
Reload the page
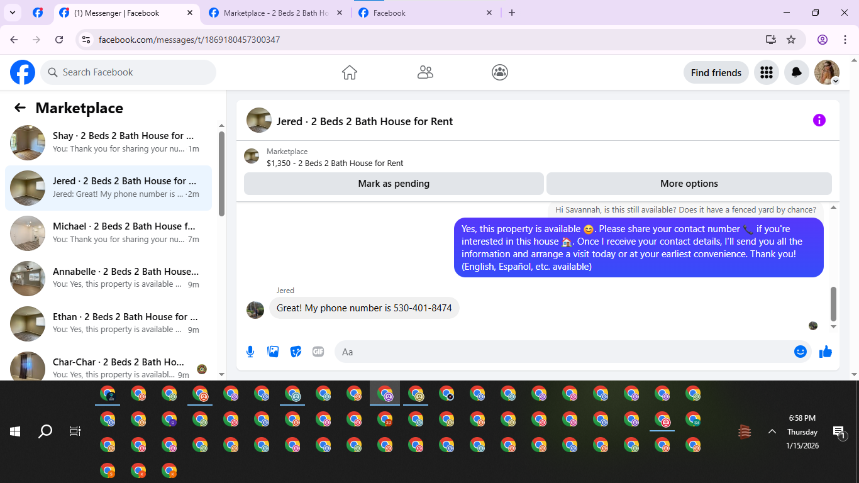[59, 40]
